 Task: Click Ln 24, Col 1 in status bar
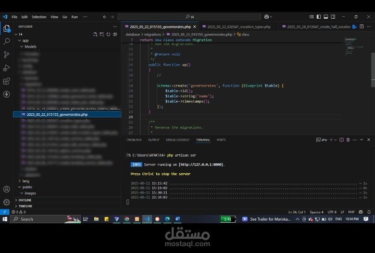297,212
